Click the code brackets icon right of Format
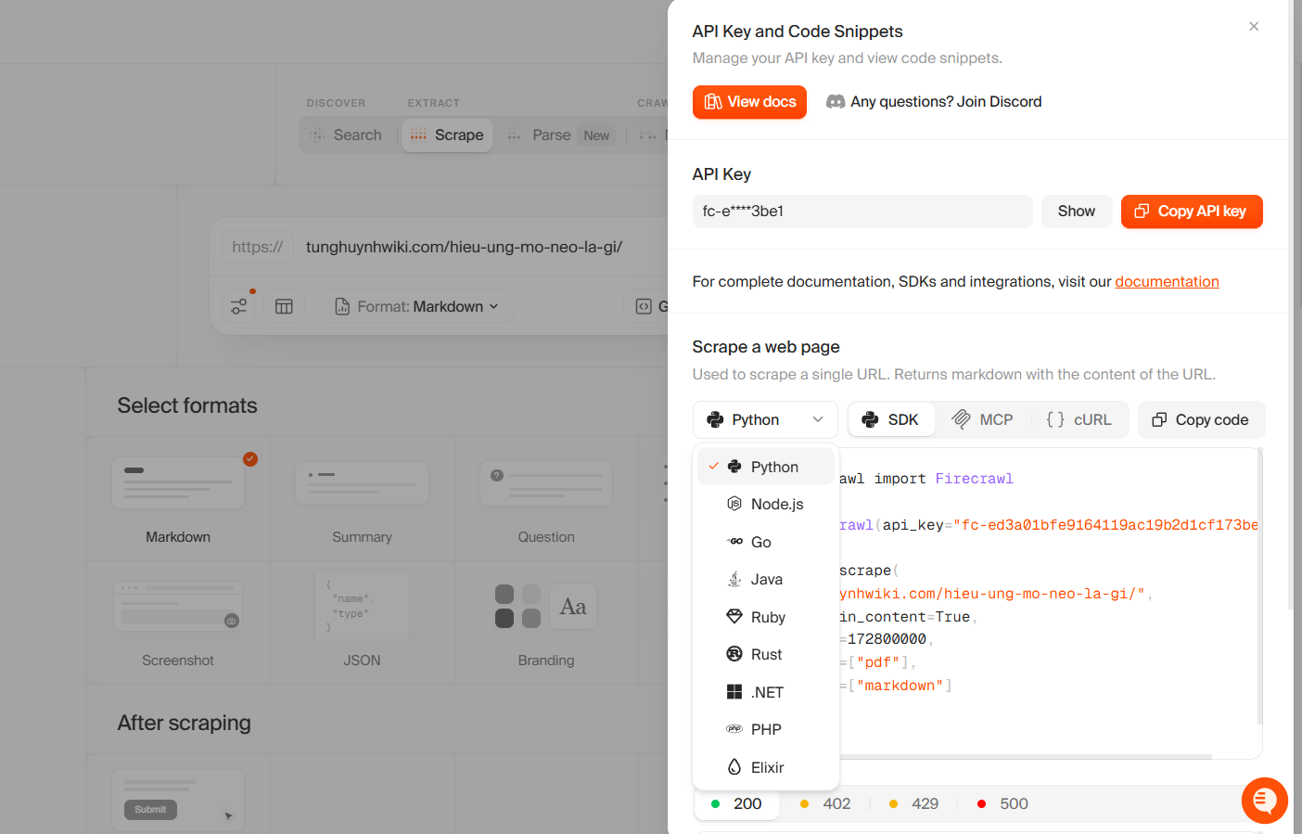1302x834 pixels. click(x=644, y=306)
